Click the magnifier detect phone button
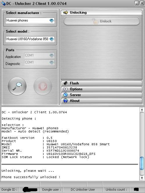This screenshot has width=145, height=193. [x=17, y=86]
